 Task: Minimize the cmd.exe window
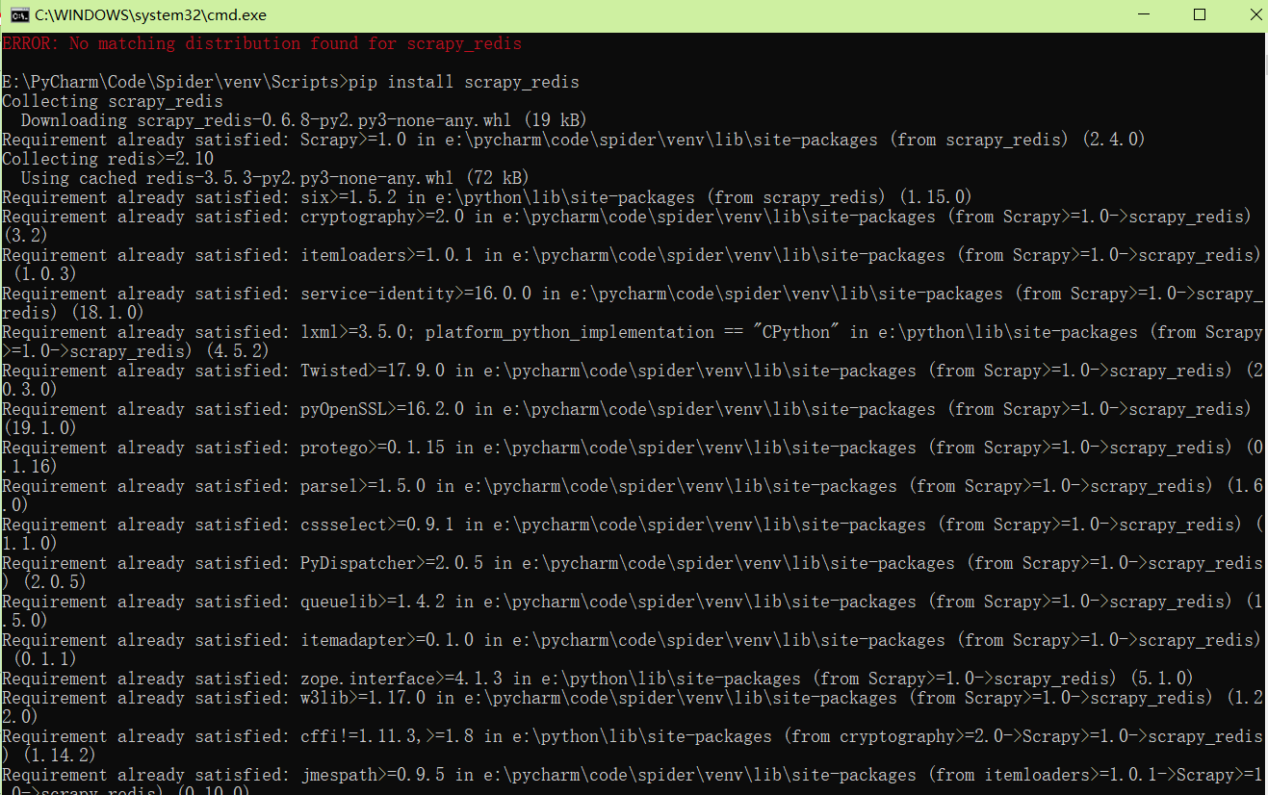[x=1145, y=14]
